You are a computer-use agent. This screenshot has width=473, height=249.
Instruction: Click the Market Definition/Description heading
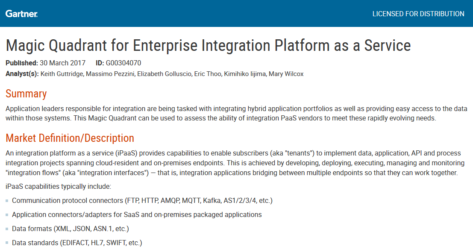(x=70, y=138)
